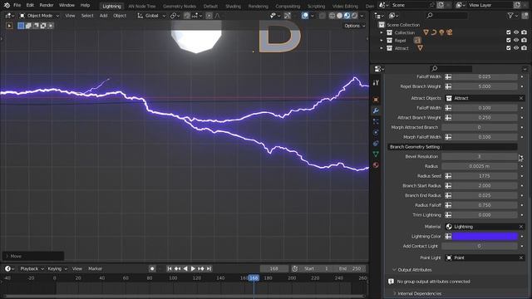Select solid viewport shading
The image size is (532, 299).
(x=339, y=16)
